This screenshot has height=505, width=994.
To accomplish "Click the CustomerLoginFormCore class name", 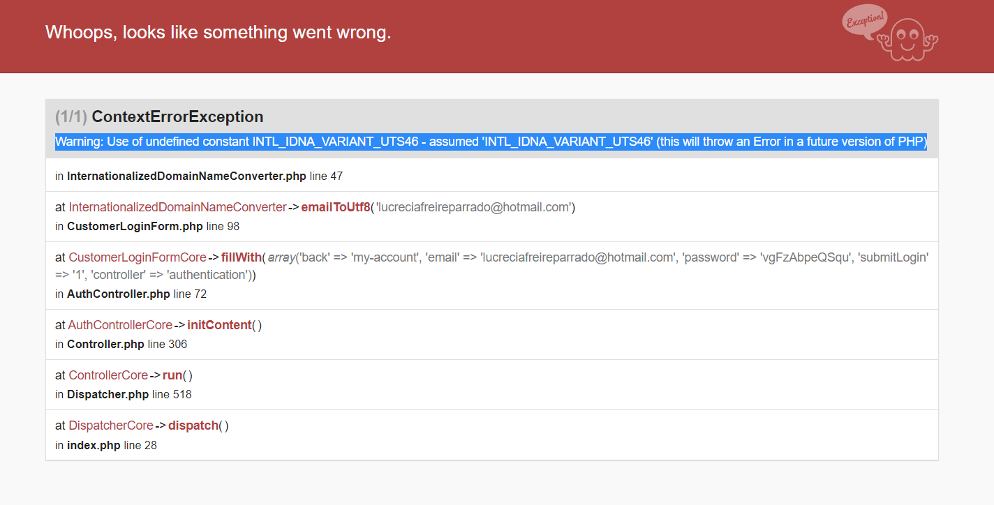I will click(138, 257).
